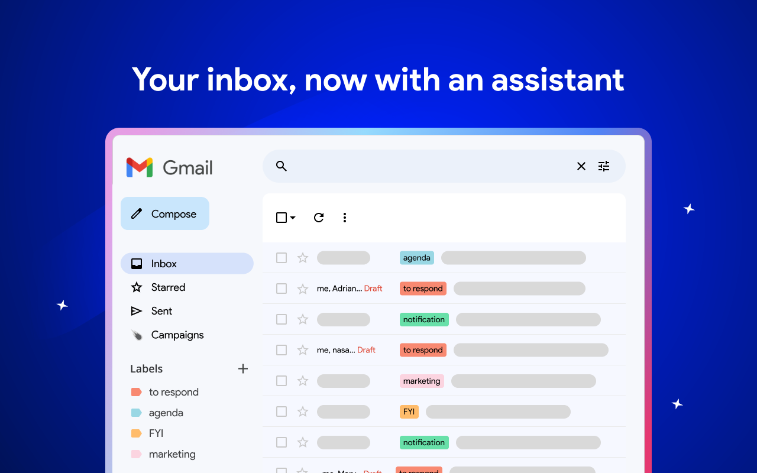
Task: Select the Starred folder icon
Action: pos(137,287)
